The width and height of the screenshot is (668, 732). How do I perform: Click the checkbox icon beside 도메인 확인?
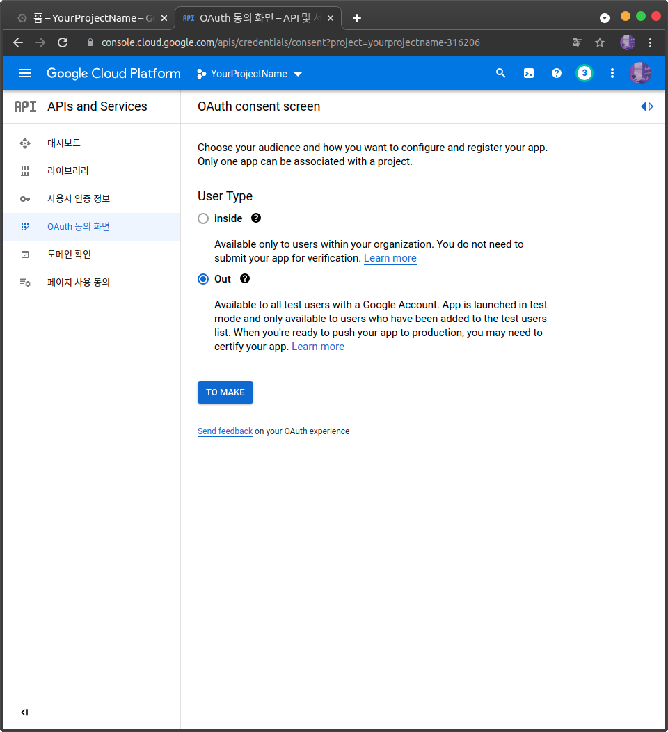coord(25,255)
